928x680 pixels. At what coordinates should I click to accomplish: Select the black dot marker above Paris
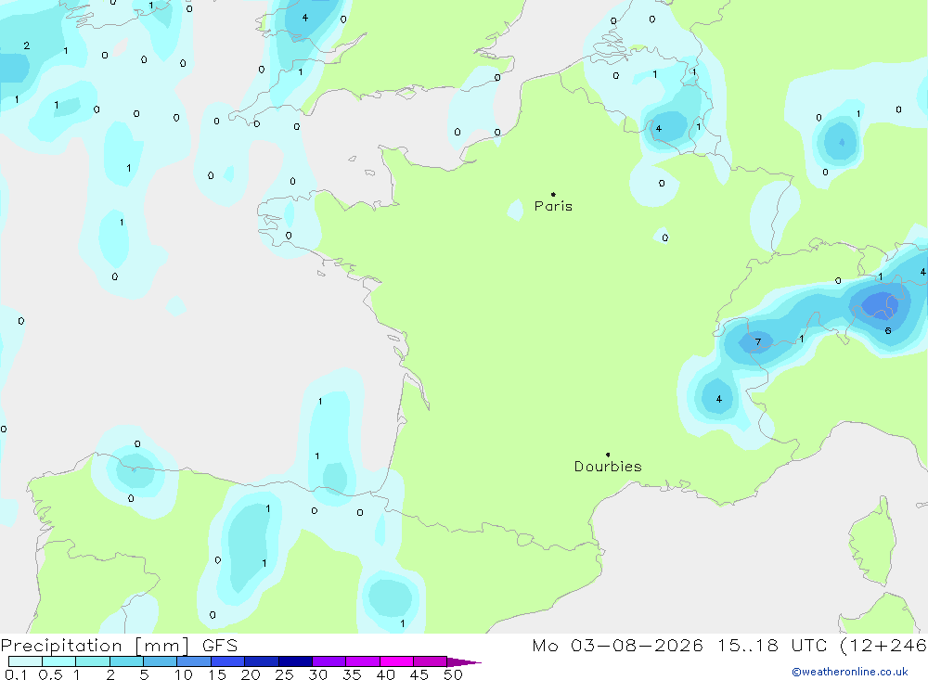[553, 194]
